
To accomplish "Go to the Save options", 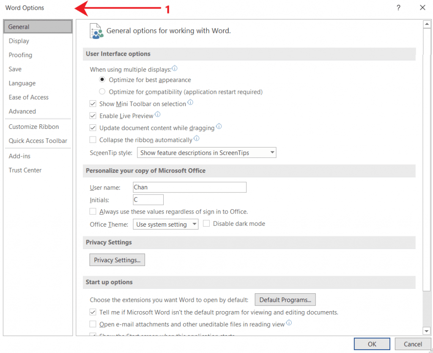I will point(38,69).
